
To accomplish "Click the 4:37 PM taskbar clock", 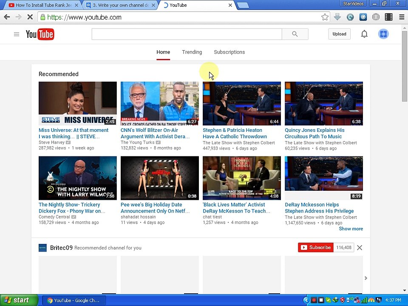I will coord(393,300).
